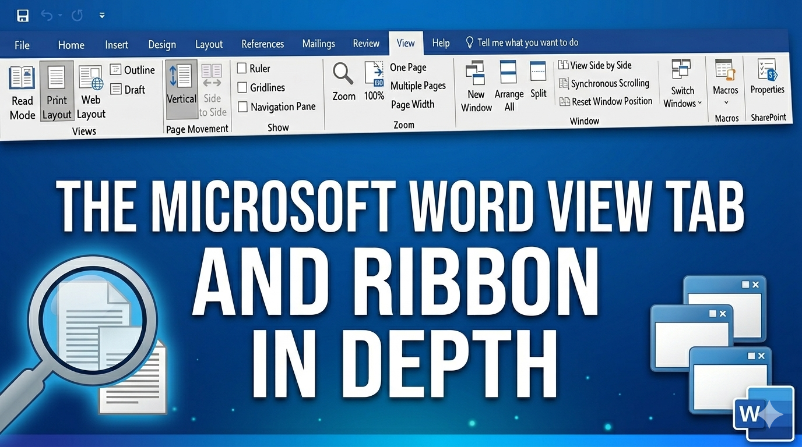Toggle the Gridlines checkbox
The width and height of the screenshot is (802, 447).
(x=242, y=88)
